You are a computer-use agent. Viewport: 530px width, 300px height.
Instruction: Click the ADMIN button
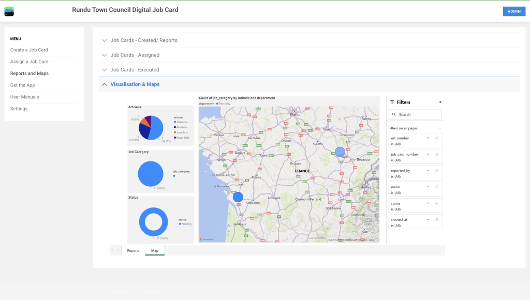pyautogui.click(x=513, y=11)
